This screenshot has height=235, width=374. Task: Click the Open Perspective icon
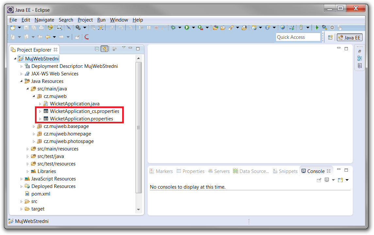point(330,37)
